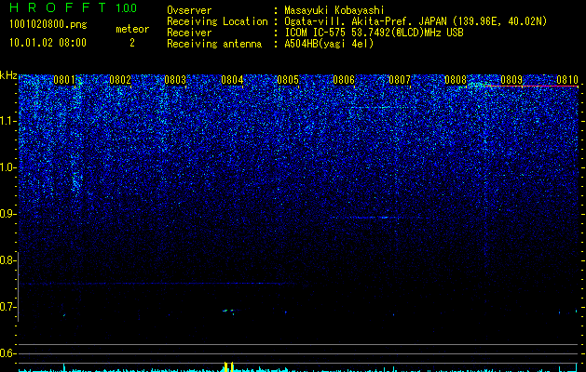Click the meteor echo blip near 0804 at 0.7 kHz
This screenshot has height=372, width=586.
click(x=228, y=311)
